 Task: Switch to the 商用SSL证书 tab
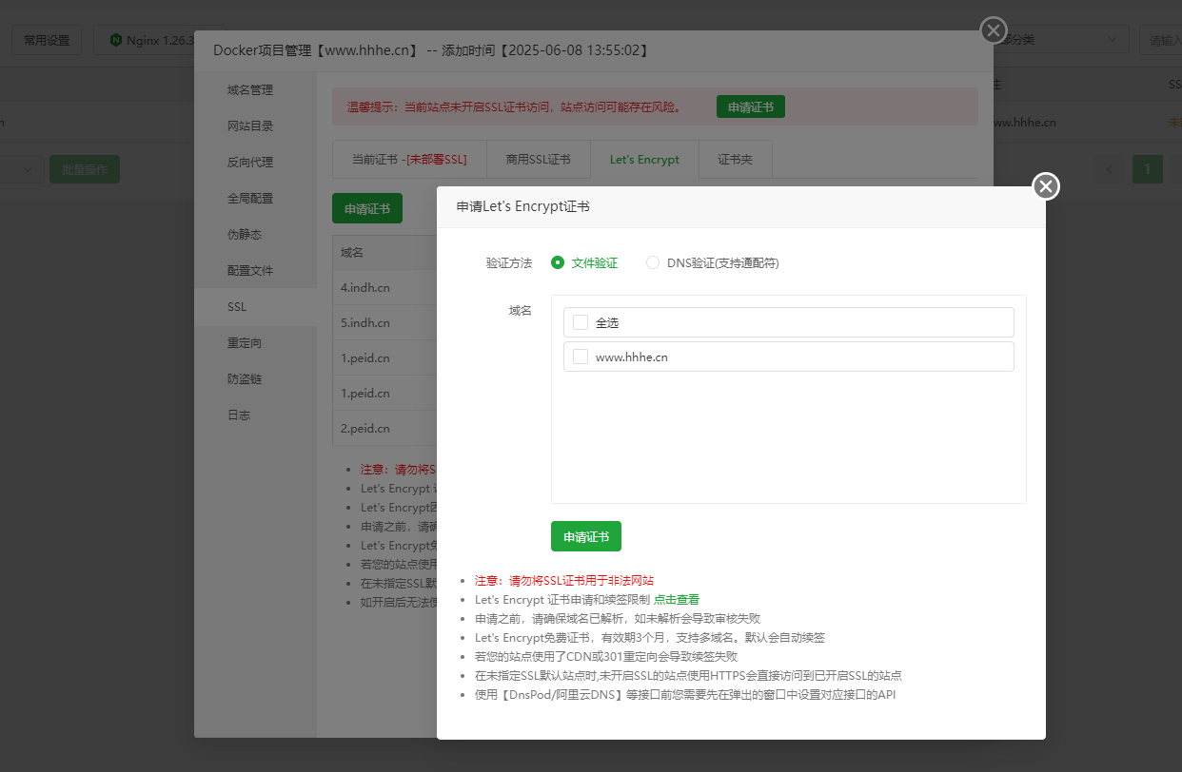[x=539, y=160]
